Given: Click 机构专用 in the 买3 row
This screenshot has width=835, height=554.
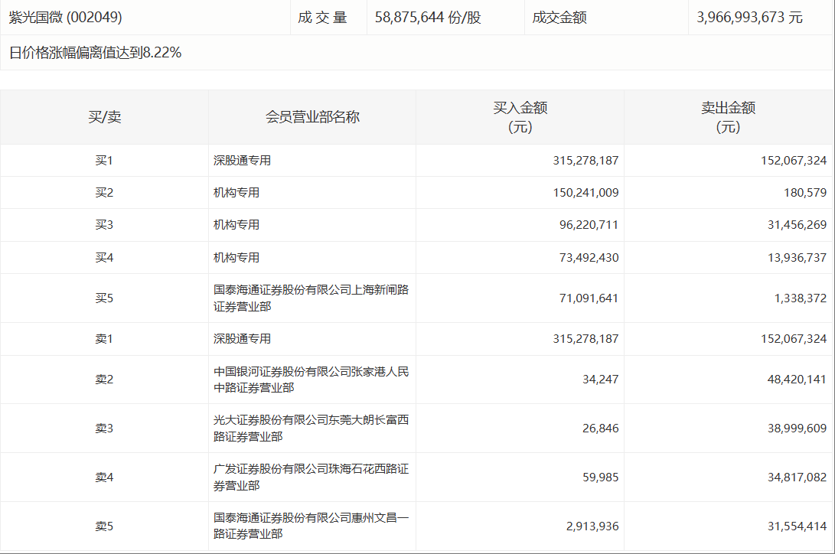Looking at the screenshot, I should tap(236, 224).
